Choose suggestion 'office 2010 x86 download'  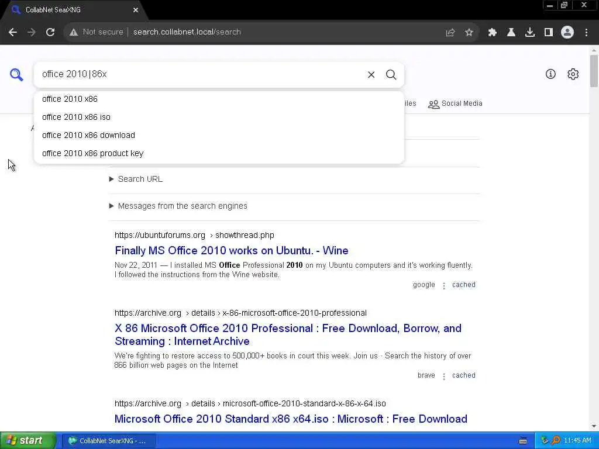pos(219,135)
